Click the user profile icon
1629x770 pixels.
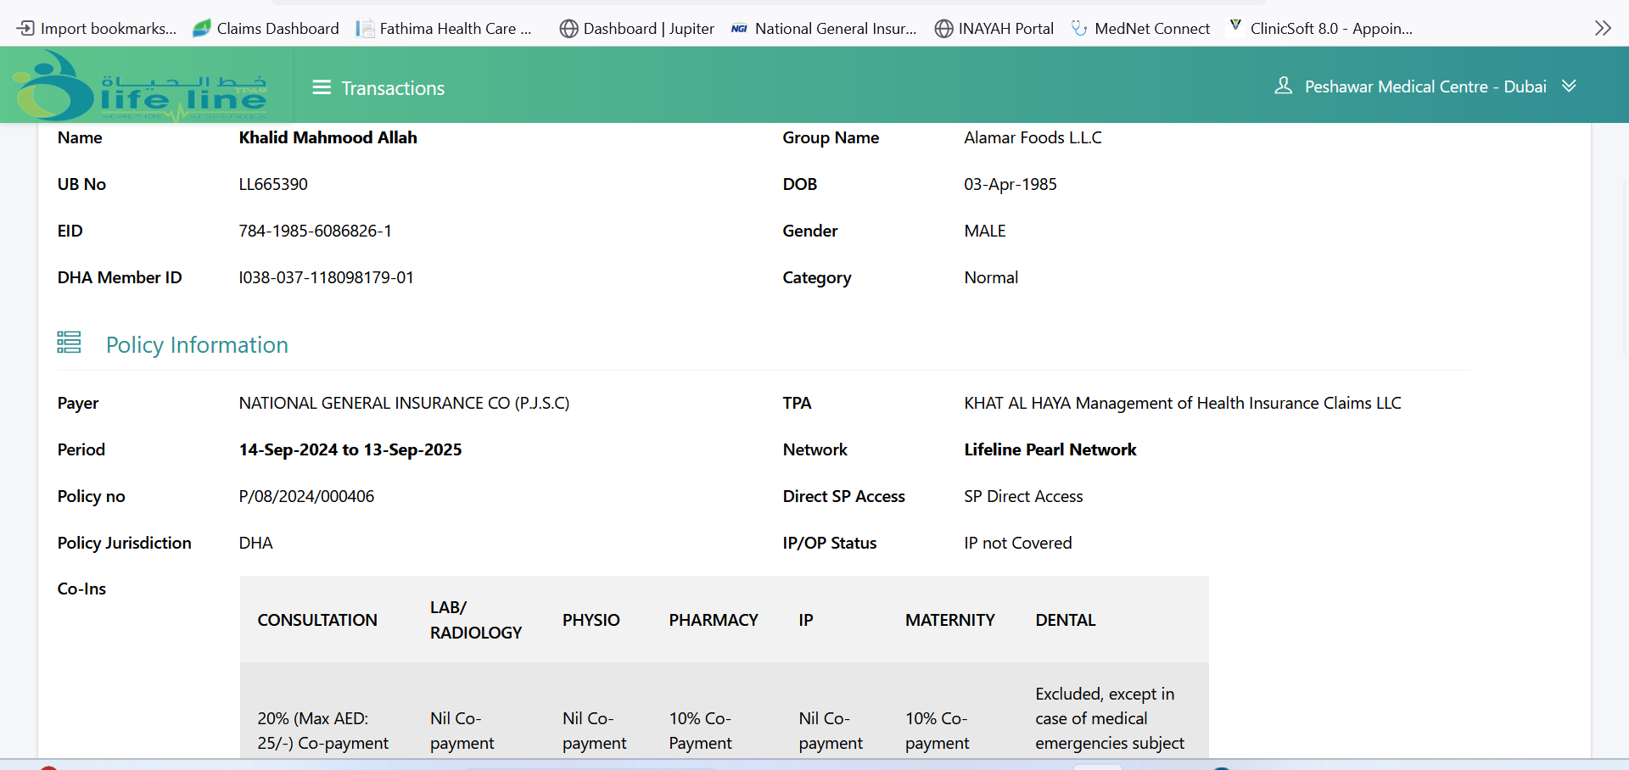(1283, 86)
